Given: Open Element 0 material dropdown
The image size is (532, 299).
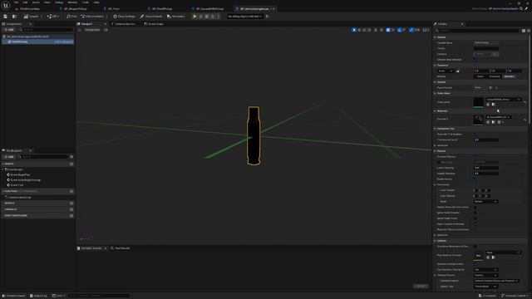Looking at the screenshot, I should point(499,117).
